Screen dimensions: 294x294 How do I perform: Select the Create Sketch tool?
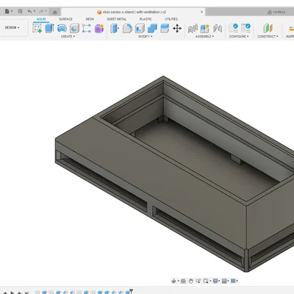pyautogui.click(x=37, y=28)
